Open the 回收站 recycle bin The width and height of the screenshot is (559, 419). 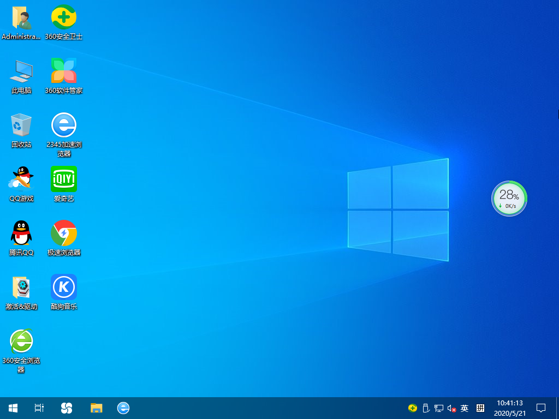21,124
